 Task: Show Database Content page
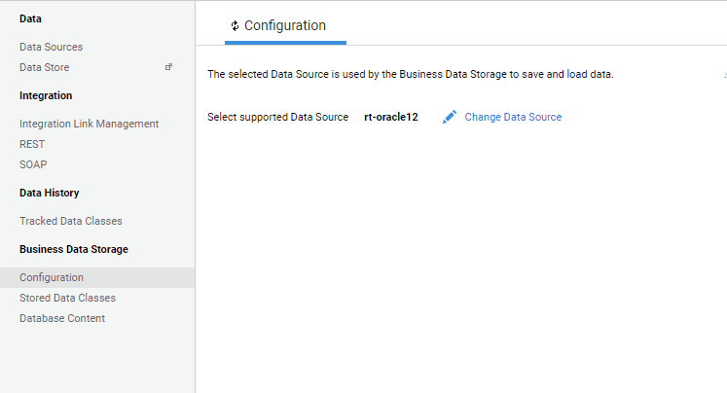62,318
